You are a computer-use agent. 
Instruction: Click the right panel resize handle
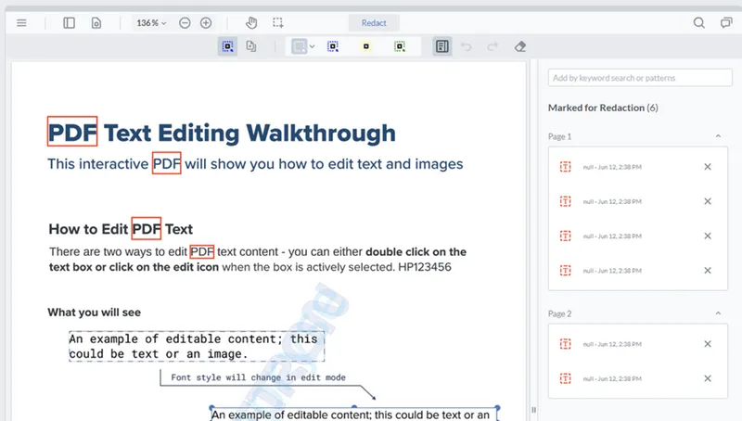(x=534, y=410)
